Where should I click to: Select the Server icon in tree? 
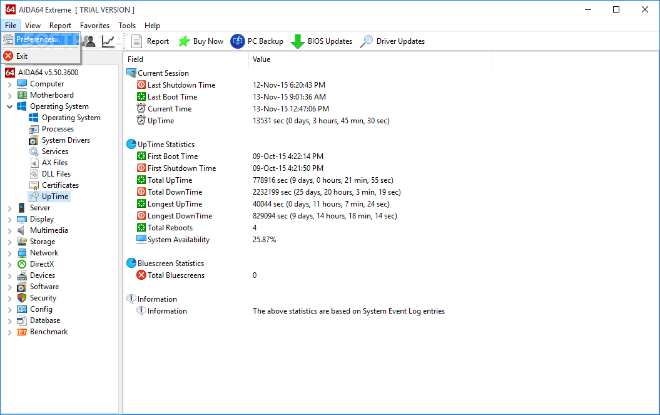click(22, 208)
